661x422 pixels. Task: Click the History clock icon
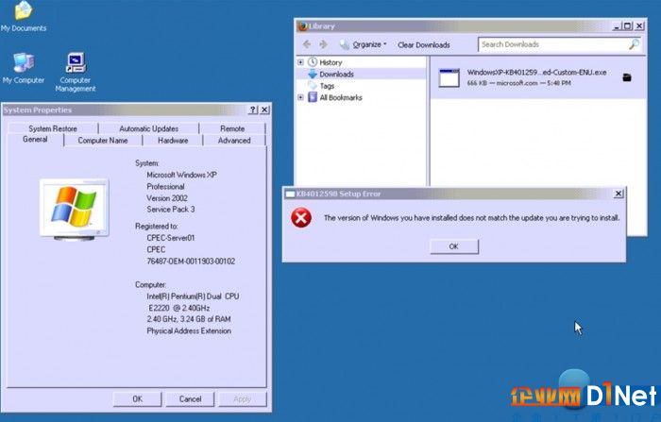coord(313,62)
